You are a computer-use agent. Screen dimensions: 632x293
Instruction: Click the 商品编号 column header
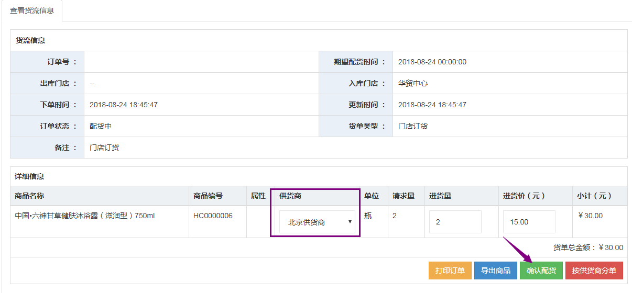[208, 196]
